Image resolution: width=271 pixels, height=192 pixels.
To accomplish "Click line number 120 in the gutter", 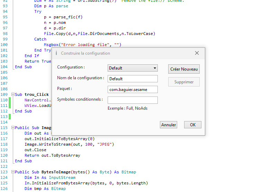I will tap(4, 155).
